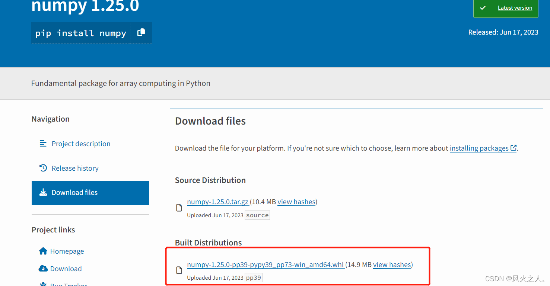Click the Download files download arrow icon
Image resolution: width=550 pixels, height=286 pixels.
pyautogui.click(x=44, y=192)
